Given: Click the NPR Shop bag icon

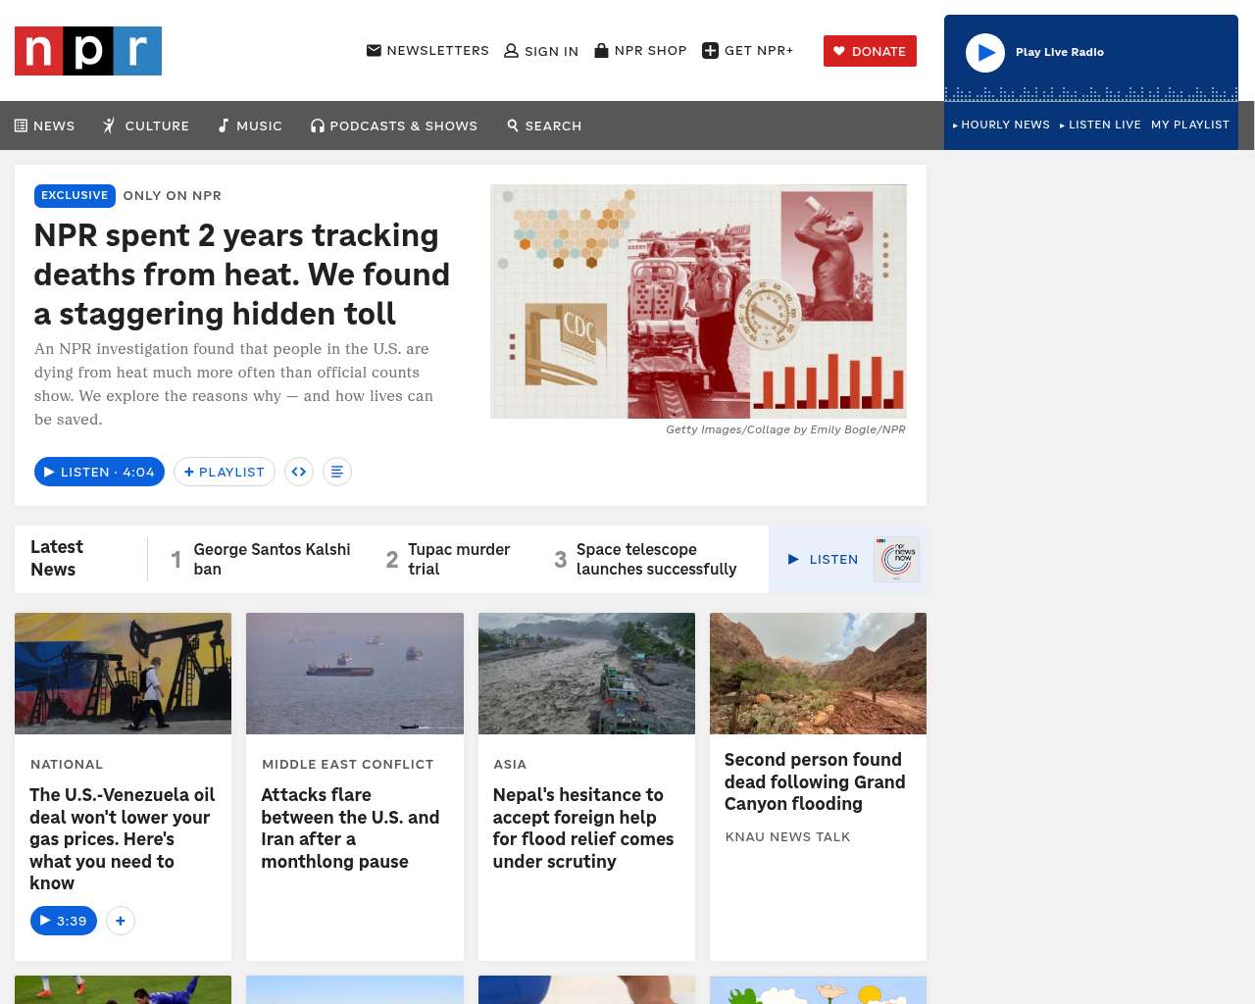Looking at the screenshot, I should pyautogui.click(x=602, y=50).
